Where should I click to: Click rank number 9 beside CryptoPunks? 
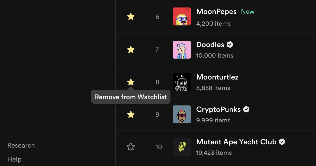pyautogui.click(x=157, y=114)
